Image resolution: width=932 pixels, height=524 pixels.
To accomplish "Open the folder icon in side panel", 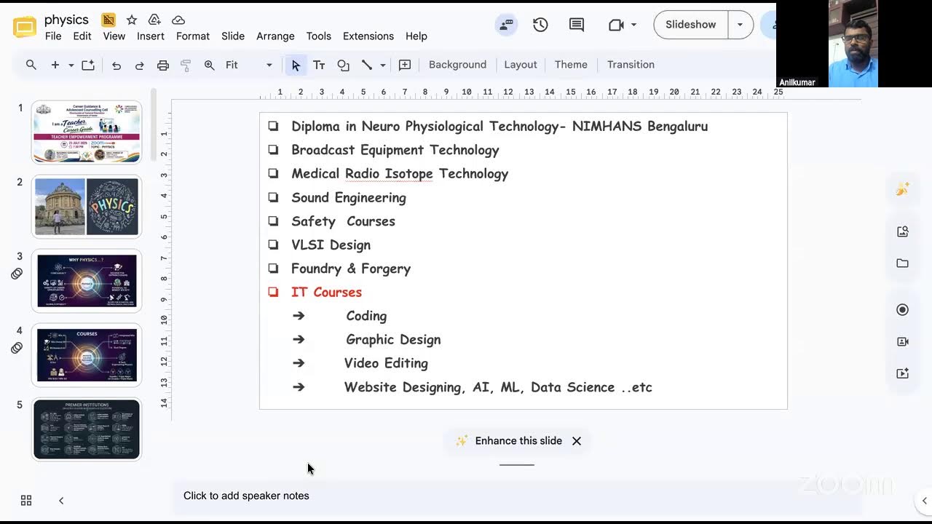I will tap(903, 263).
